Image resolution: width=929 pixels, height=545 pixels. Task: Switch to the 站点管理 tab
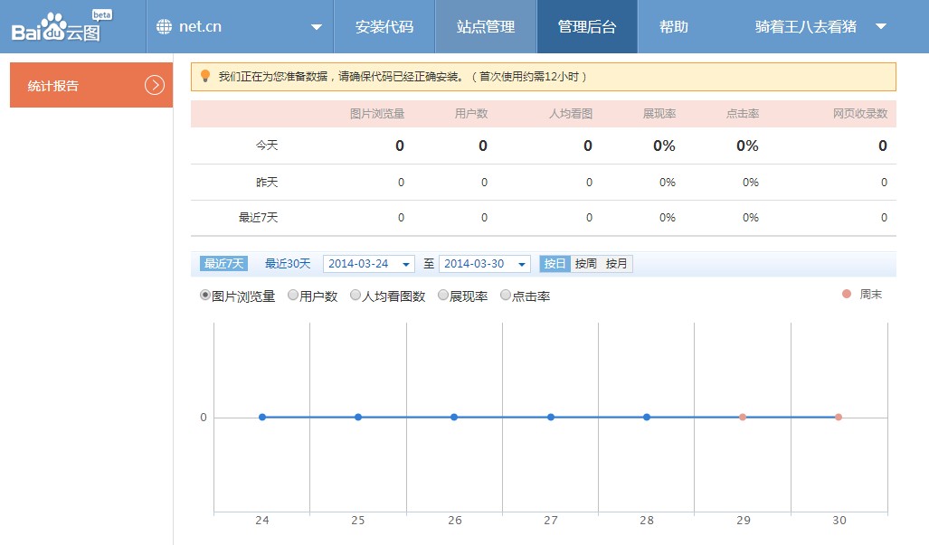click(486, 27)
